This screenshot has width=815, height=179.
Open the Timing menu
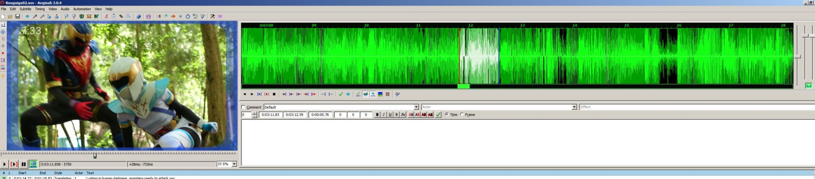40,9
